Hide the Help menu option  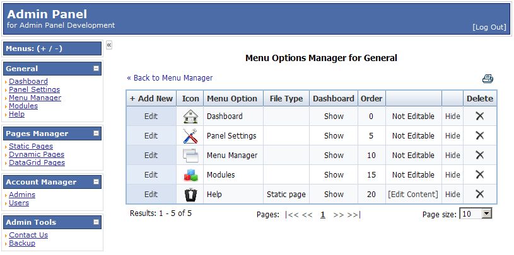(x=453, y=195)
